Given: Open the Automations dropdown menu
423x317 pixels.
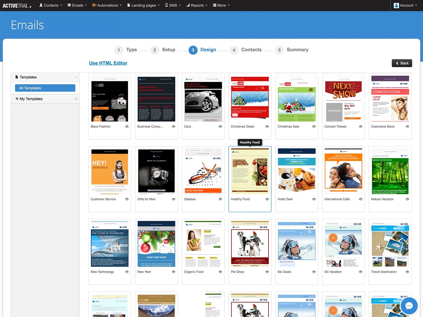Looking at the screenshot, I should click(x=107, y=5).
